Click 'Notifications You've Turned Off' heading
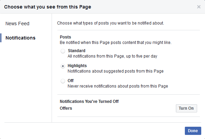The width and height of the screenshot is (205, 139). [89, 102]
